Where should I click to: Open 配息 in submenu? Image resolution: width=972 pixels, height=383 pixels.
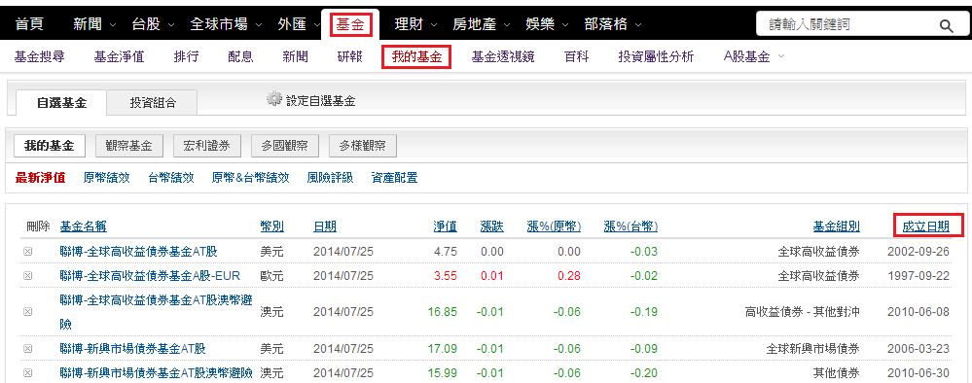[x=240, y=57]
